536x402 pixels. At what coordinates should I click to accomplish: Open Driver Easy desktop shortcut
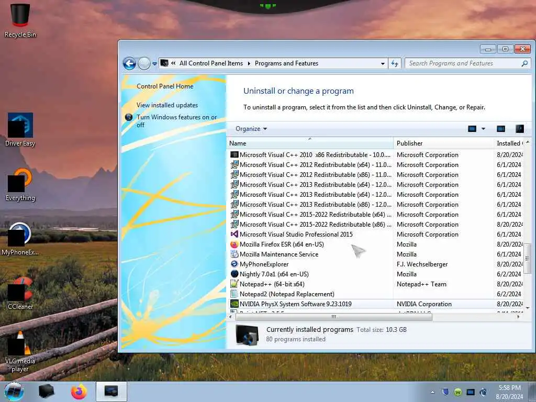(x=20, y=130)
